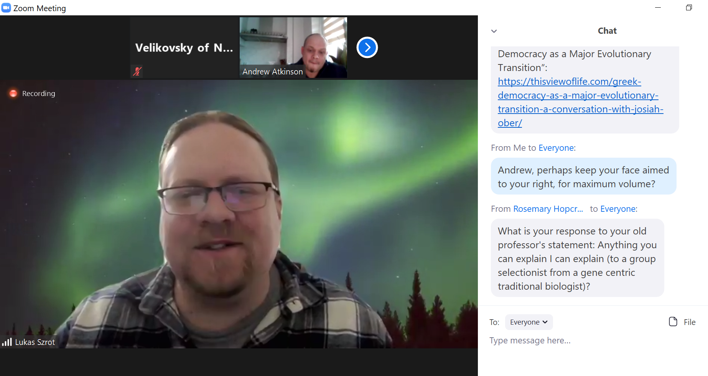The width and height of the screenshot is (708, 376).
Task: Collapse the Chat panel with the chevron
Action: (x=494, y=31)
